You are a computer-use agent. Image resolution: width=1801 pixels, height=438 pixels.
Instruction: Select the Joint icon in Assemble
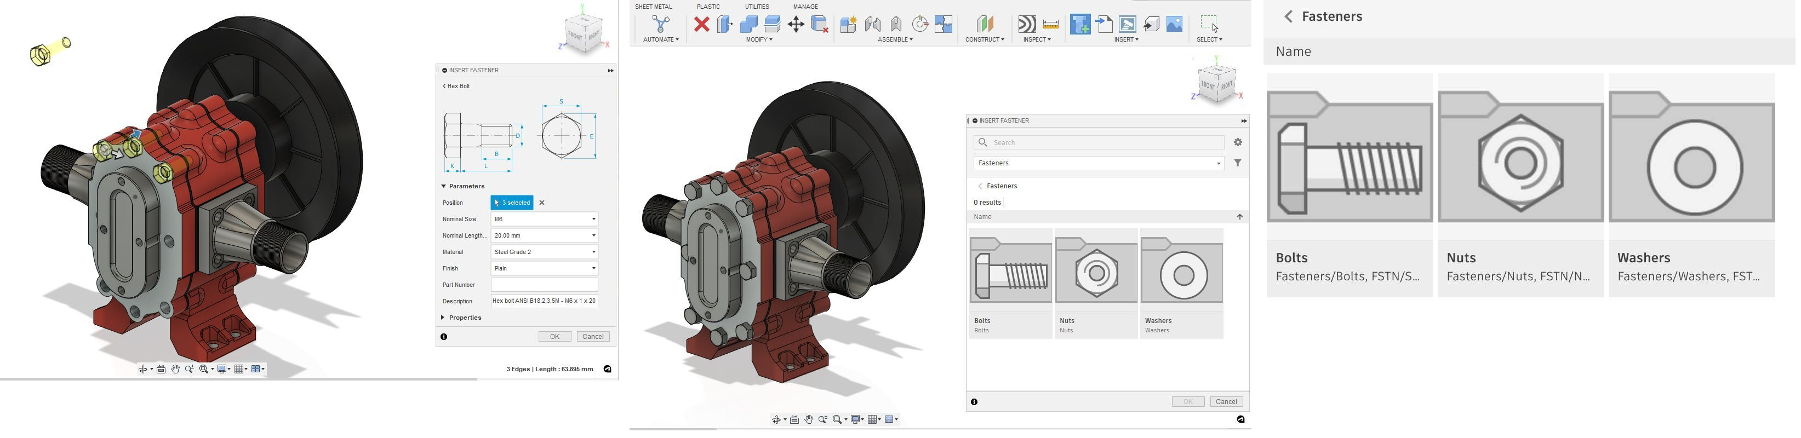(872, 25)
